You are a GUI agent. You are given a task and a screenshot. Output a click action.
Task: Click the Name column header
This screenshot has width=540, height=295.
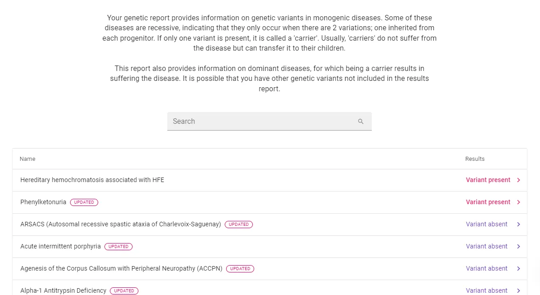pos(27,159)
